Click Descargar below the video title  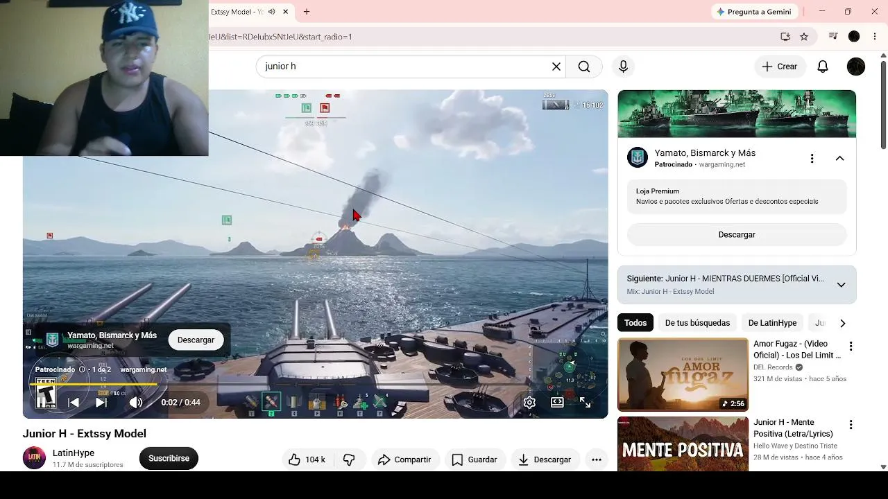click(x=545, y=459)
